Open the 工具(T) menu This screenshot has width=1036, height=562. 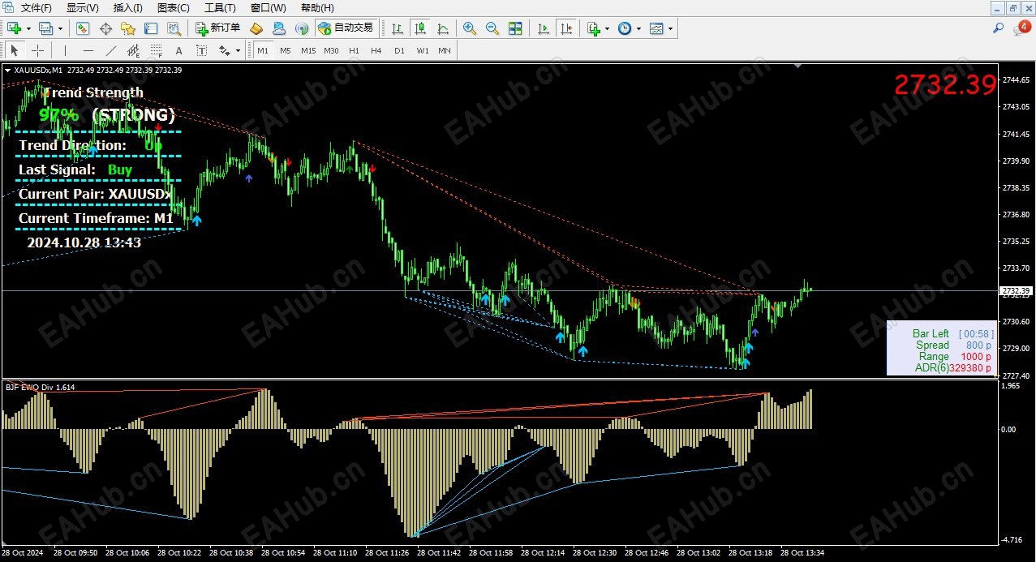[x=220, y=8]
